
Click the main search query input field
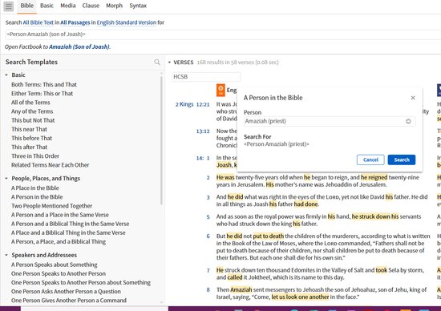[x=223, y=34]
